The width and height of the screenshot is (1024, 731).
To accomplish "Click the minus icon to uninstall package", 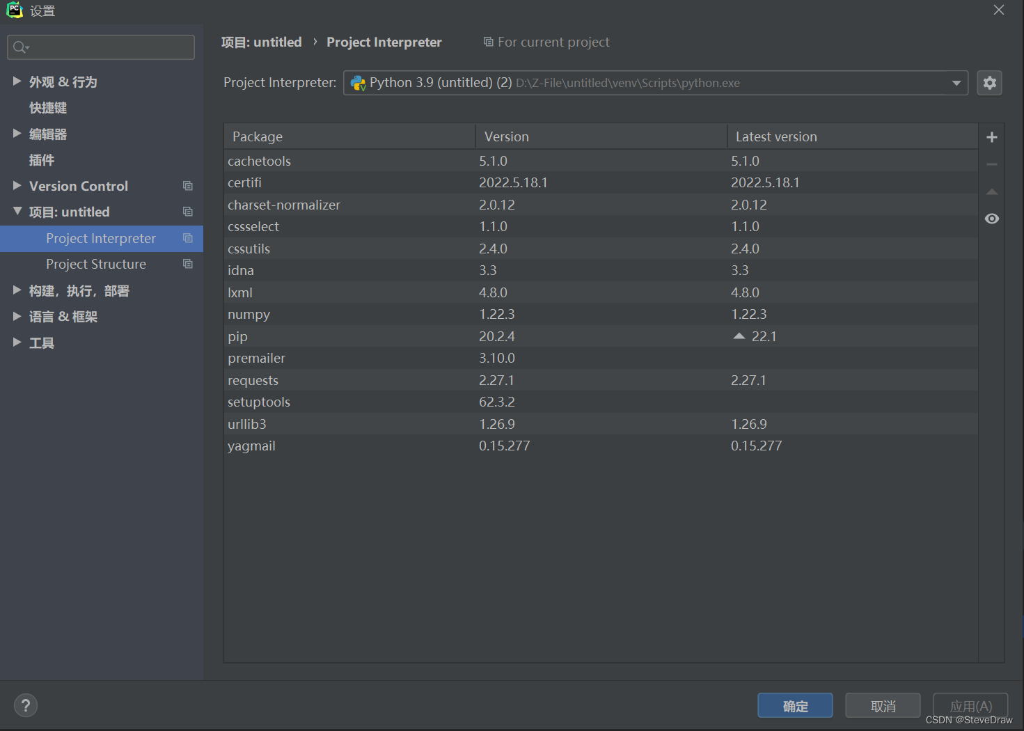I will click(992, 164).
